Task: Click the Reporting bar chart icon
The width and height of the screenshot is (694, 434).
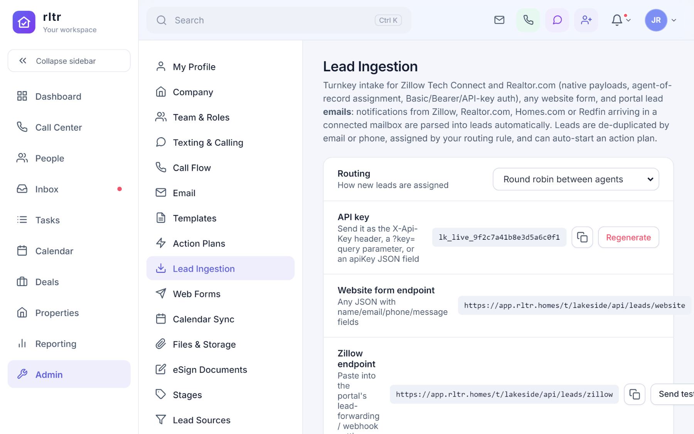Action: tap(22, 343)
